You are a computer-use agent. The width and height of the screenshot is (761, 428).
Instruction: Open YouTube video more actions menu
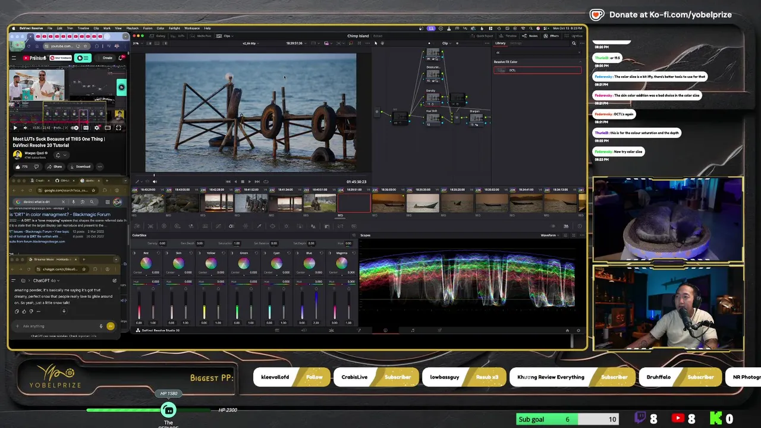coord(100,166)
